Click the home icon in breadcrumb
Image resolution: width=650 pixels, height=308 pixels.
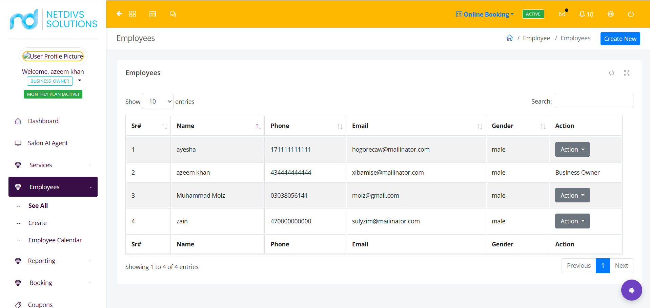(510, 38)
